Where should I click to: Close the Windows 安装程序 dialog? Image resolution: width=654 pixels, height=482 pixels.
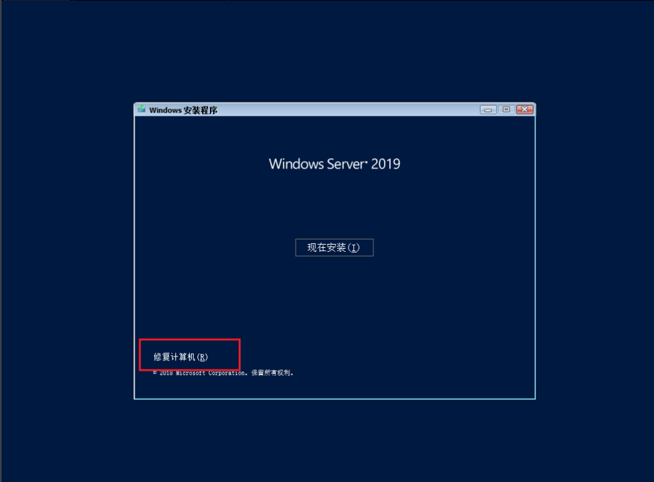(525, 110)
